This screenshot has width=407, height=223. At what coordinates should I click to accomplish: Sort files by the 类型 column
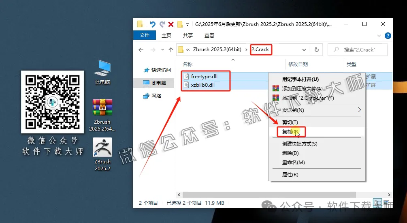point(352,64)
